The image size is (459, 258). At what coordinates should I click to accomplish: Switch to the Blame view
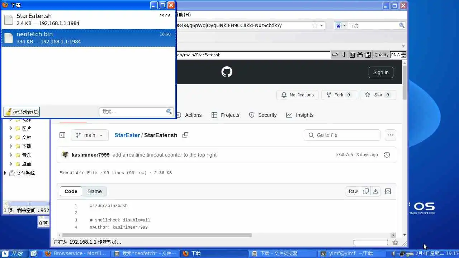[x=95, y=191]
